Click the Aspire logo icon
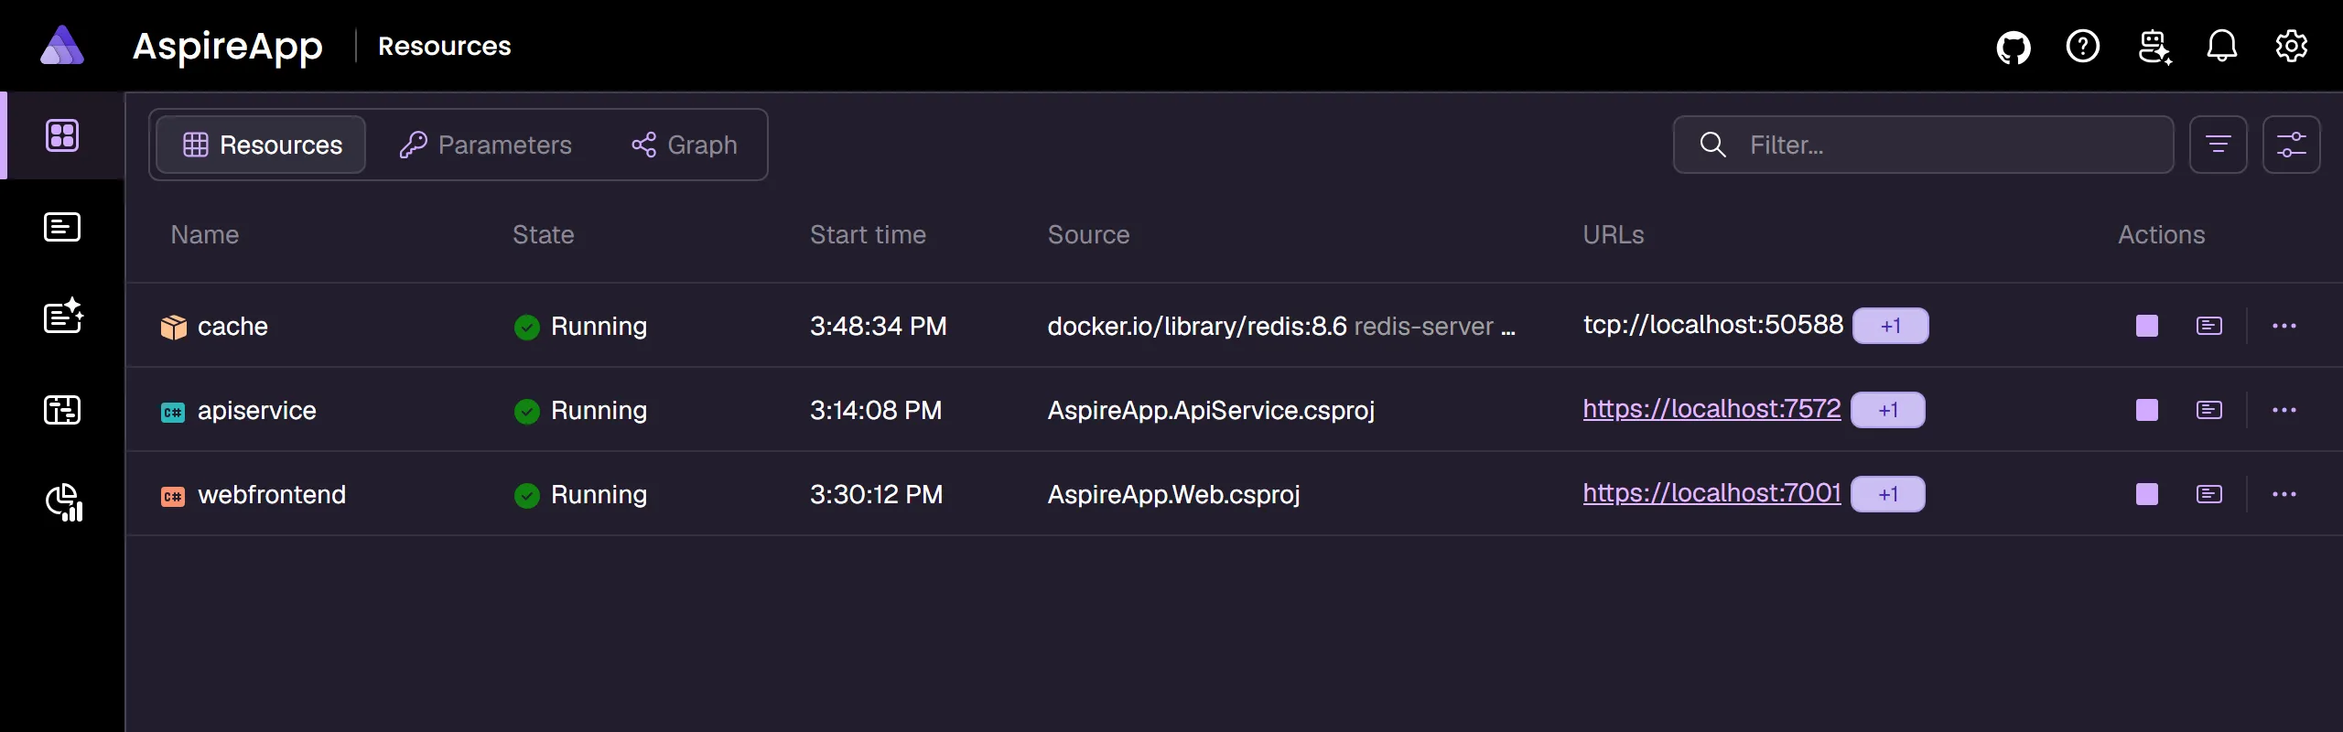Image resolution: width=2343 pixels, height=732 pixels. click(x=62, y=46)
